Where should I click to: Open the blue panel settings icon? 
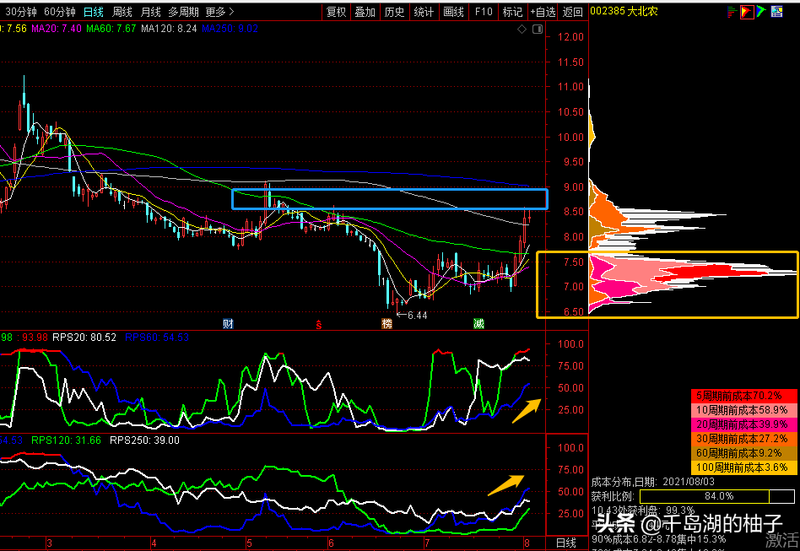click(x=778, y=12)
